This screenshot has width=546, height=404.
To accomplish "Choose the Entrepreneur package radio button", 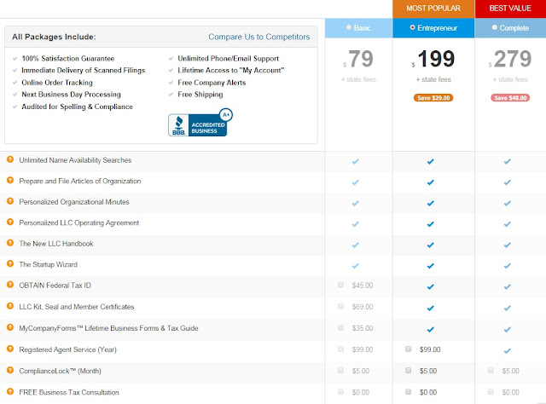I will click(x=414, y=27).
